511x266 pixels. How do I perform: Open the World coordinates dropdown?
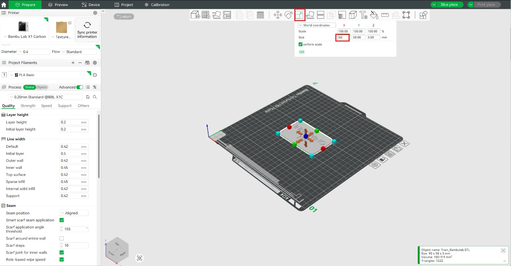(317, 25)
